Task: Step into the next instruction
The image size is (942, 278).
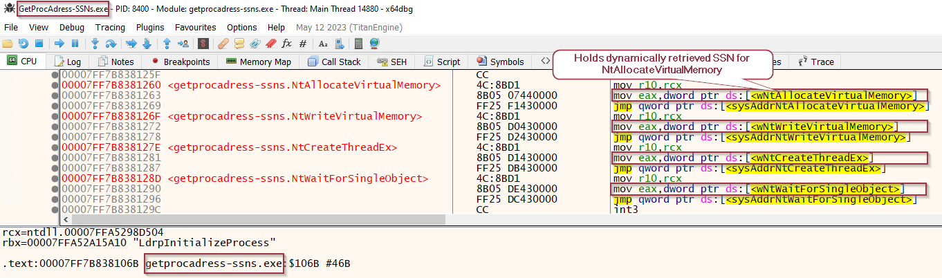Action: point(95,43)
